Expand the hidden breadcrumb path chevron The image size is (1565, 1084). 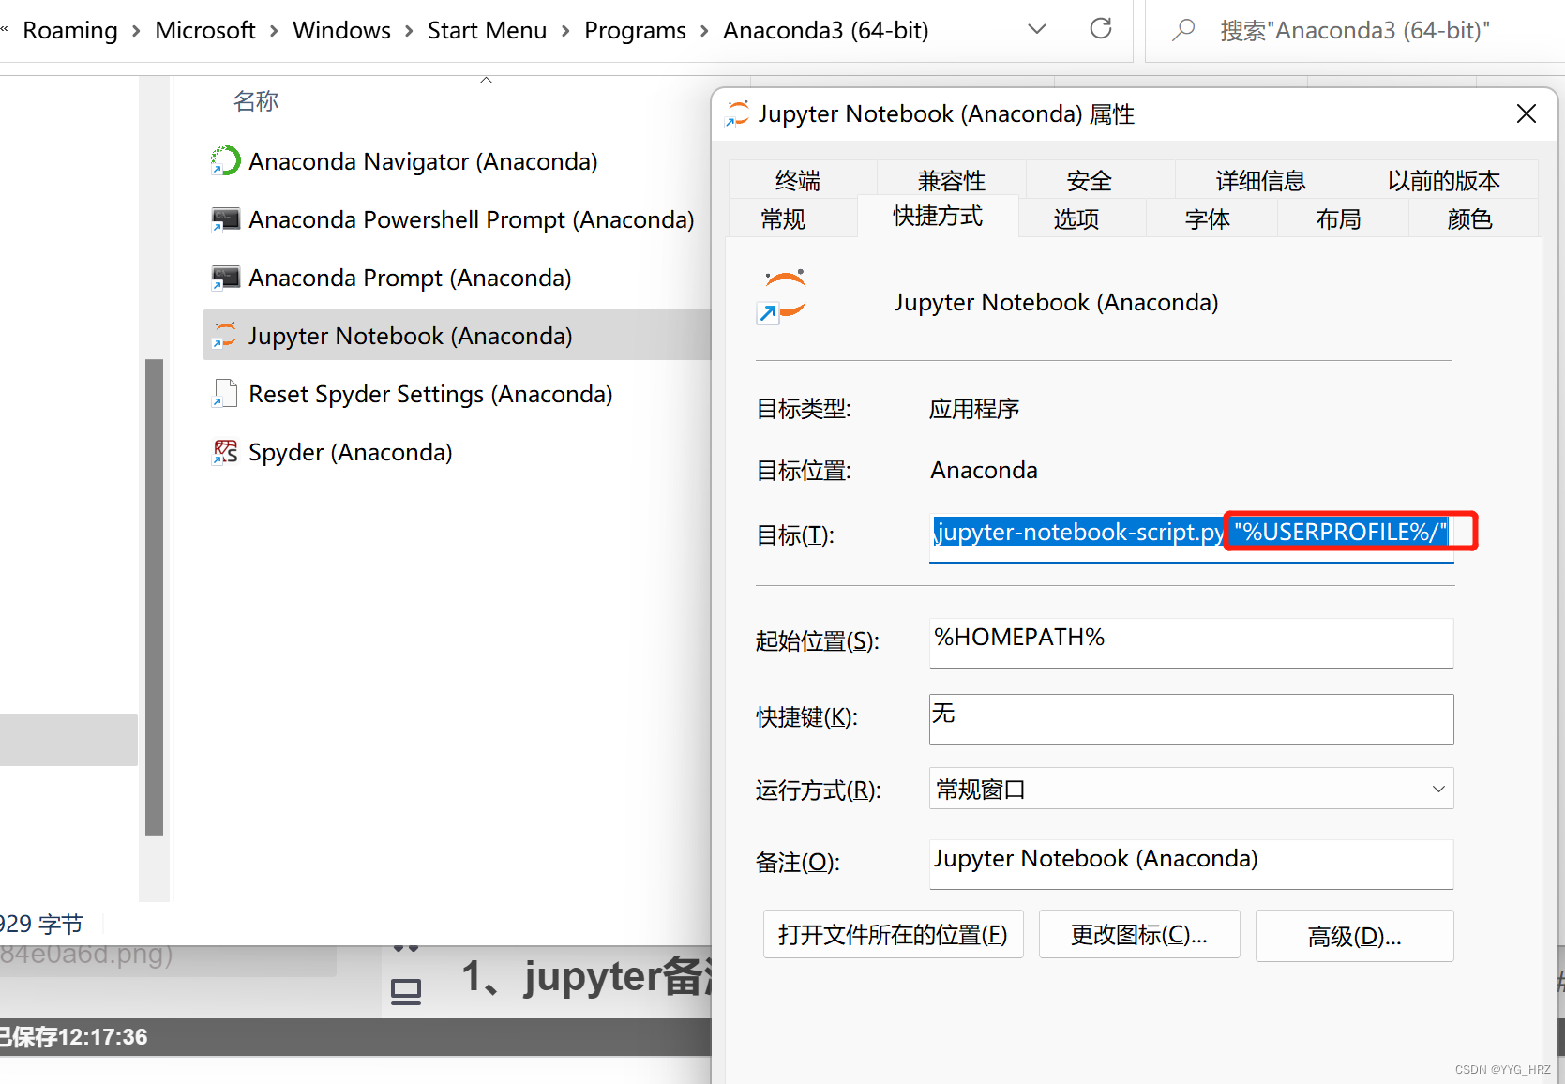(x=5, y=30)
